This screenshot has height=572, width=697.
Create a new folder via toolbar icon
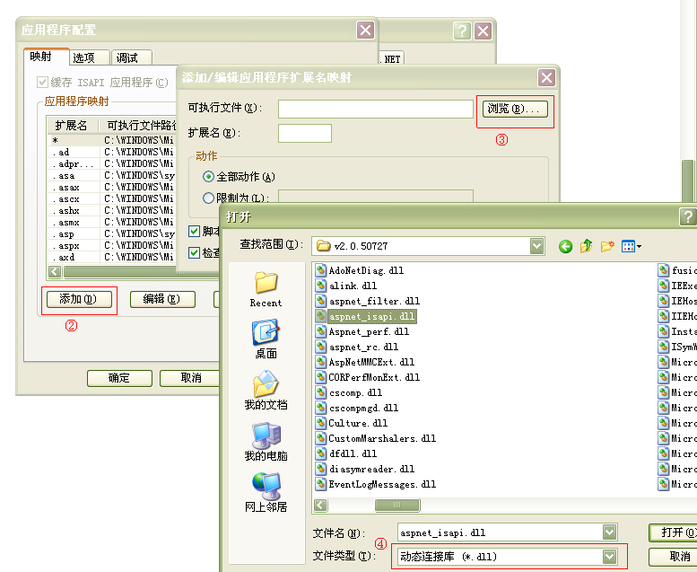click(607, 246)
